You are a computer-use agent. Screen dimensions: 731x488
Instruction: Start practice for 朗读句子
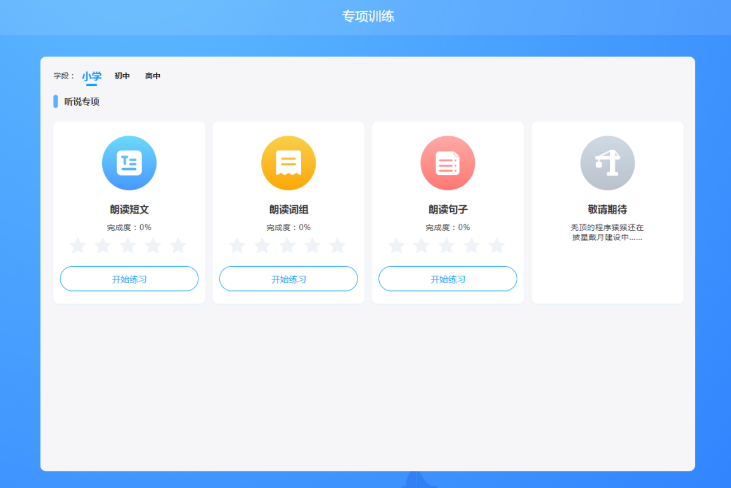click(x=448, y=279)
